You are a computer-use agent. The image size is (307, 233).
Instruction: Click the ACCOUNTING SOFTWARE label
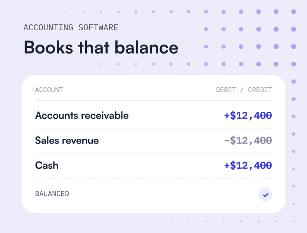[71, 27]
